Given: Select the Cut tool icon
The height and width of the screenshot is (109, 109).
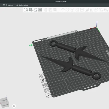Looking at the screenshot, I should 82,10.
